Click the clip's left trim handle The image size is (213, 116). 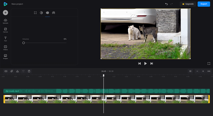[x=4, y=99]
